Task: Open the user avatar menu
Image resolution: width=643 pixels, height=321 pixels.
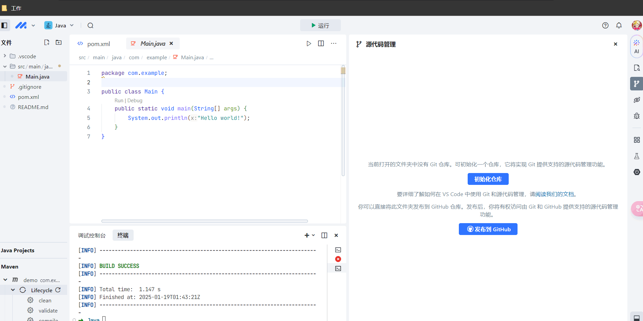Action: tap(637, 25)
